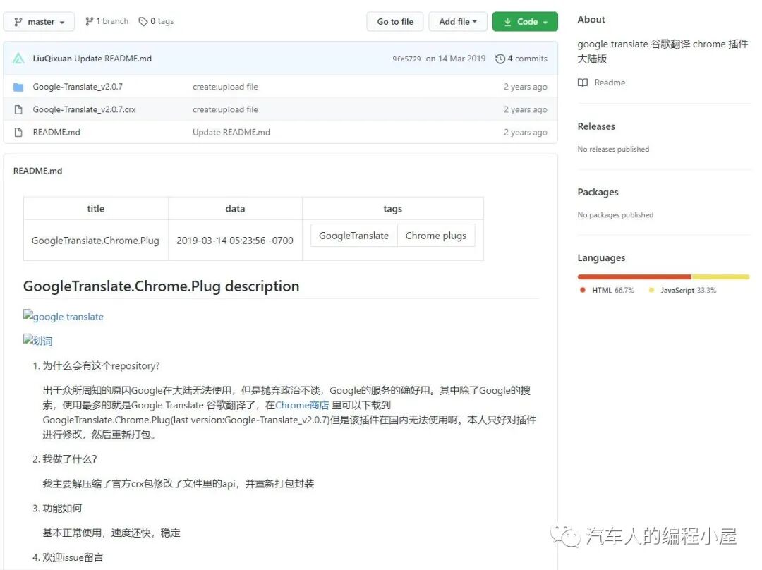The image size is (762, 570).
Task: Click the Readme book icon
Action: 583,83
